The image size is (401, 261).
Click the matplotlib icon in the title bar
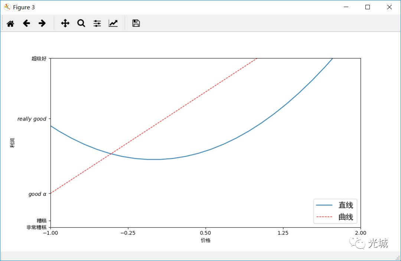[x=7, y=7]
